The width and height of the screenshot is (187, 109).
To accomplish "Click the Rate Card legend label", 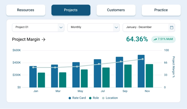I will tap(79, 98).
